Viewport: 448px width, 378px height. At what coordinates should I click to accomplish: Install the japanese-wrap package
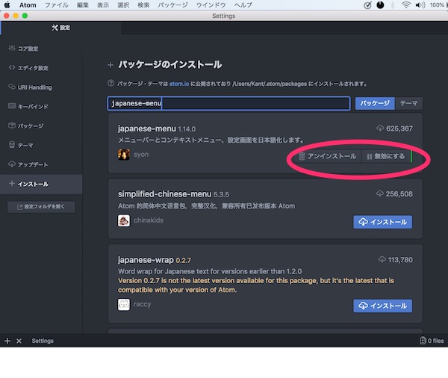coord(382,306)
